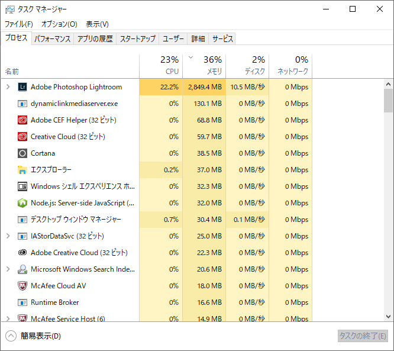Expand the IAStorDataSvc process group
This screenshot has height=351, width=394.
(x=8, y=236)
